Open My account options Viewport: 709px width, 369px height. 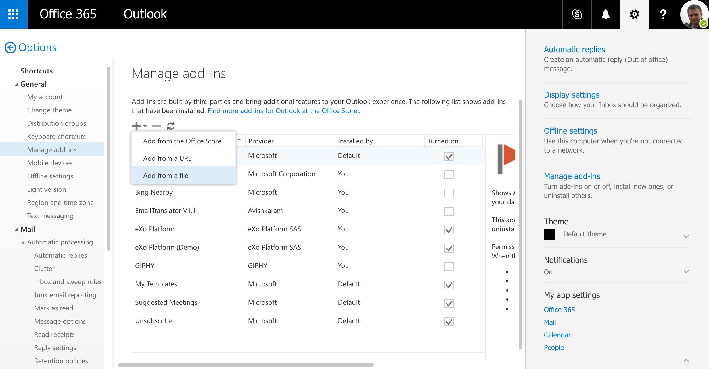pyautogui.click(x=45, y=97)
